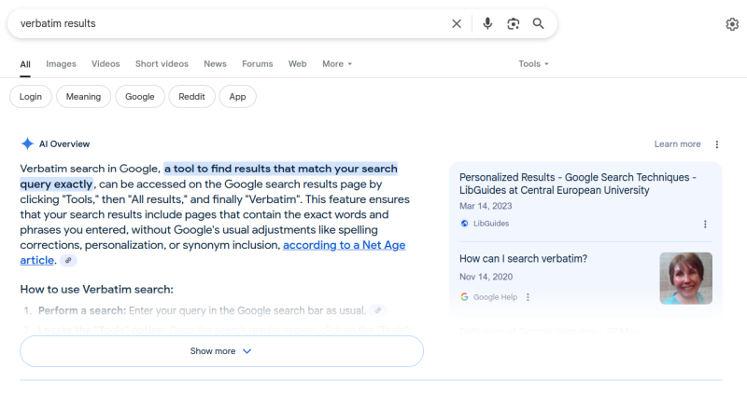Image resolution: width=747 pixels, height=395 pixels.
Task: Start voice search with the microphone icon
Action: (x=487, y=24)
